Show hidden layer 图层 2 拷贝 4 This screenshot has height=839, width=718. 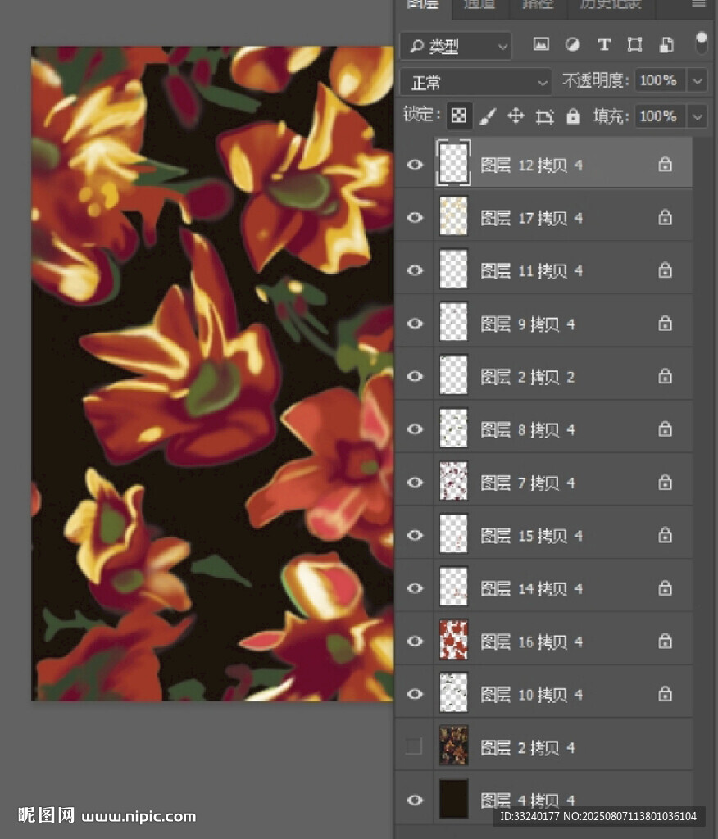click(414, 746)
